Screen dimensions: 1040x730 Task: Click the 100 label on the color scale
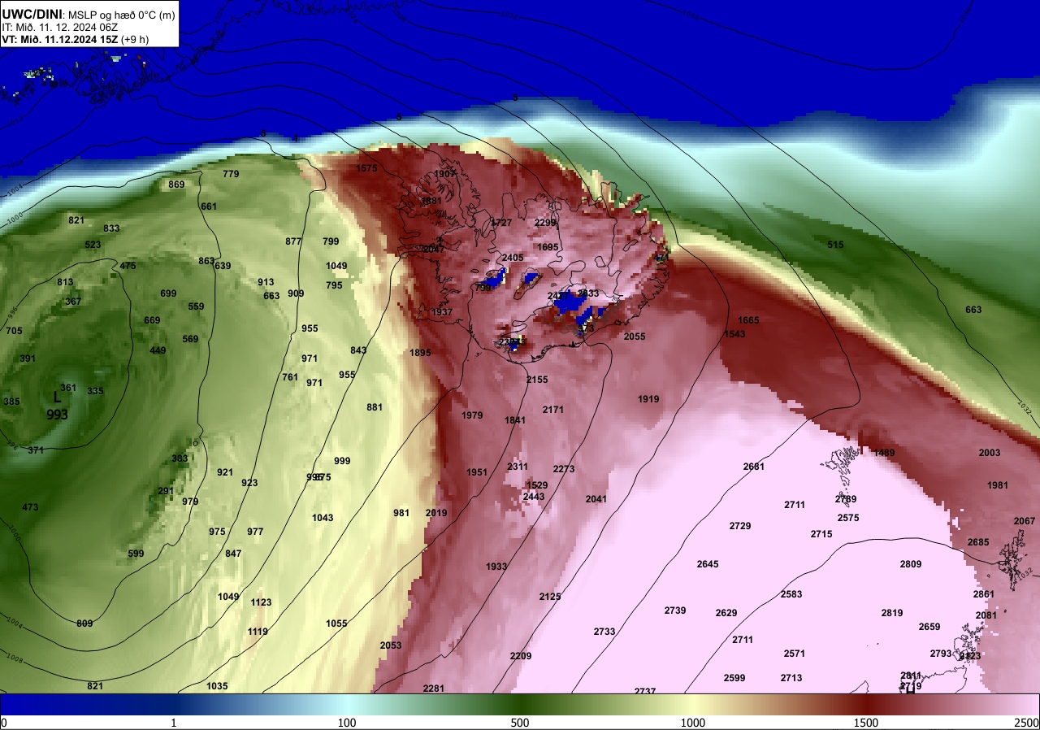347,723
